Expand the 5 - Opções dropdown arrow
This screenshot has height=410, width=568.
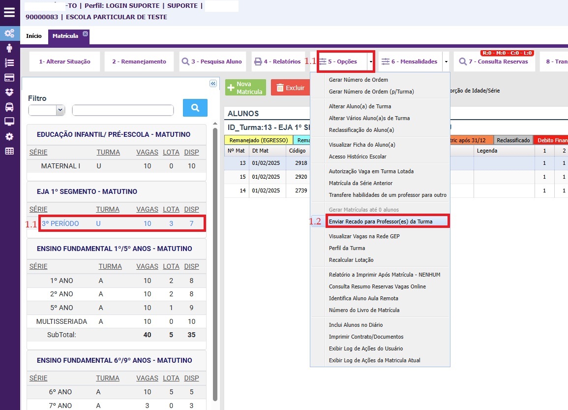click(371, 62)
